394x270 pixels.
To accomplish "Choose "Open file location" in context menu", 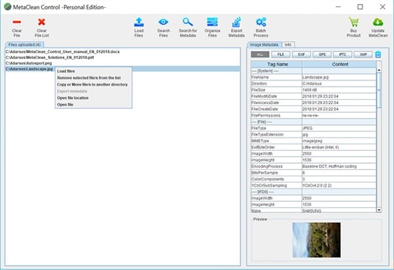I will point(73,98).
